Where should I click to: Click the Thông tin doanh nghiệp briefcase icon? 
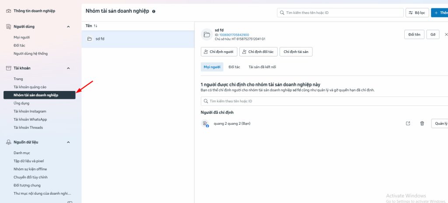(x=8, y=10)
